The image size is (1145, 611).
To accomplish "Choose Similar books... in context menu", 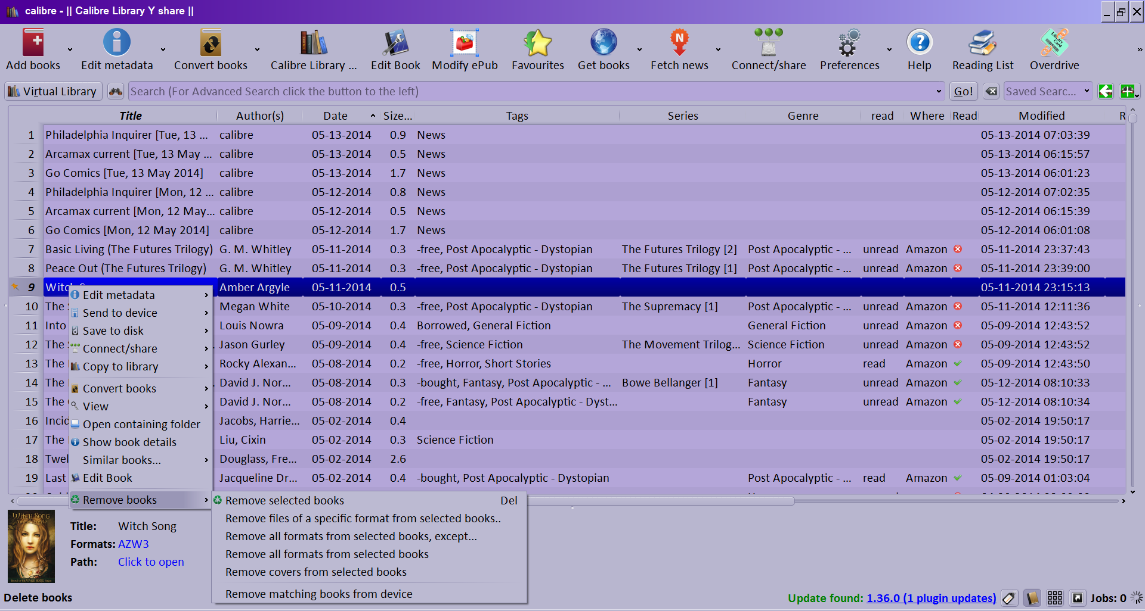I will tap(141, 460).
